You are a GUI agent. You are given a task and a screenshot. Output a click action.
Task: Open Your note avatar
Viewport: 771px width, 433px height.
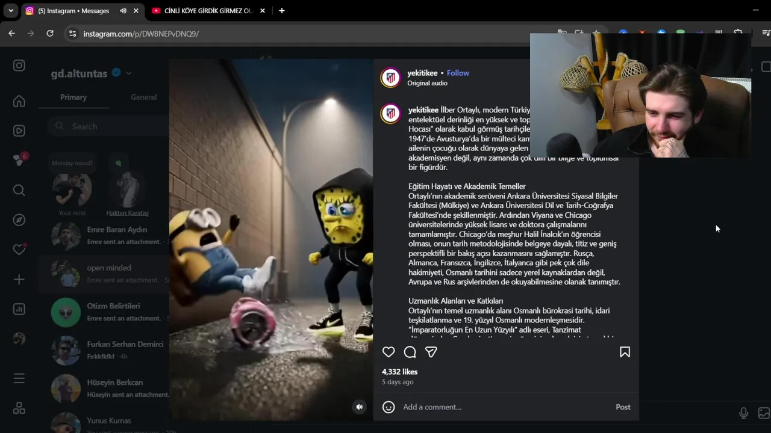[72, 189]
